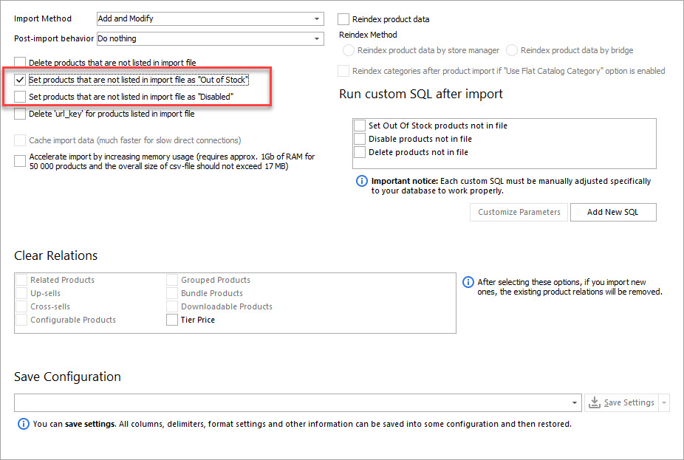
Task: Click the Add New SQL button
Action: tap(613, 212)
